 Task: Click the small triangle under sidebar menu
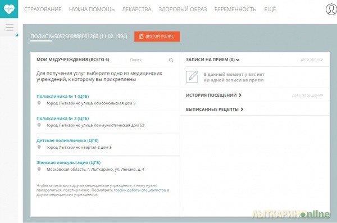[x=17, y=35]
